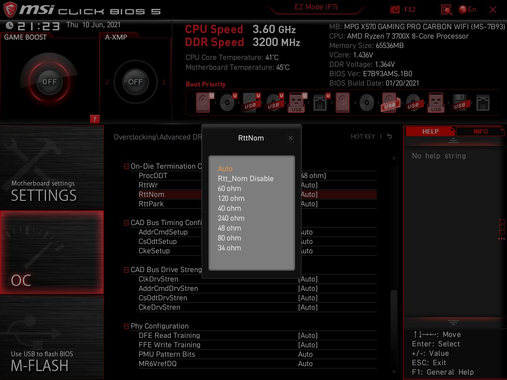Choose 40 ohm in RttNom list

[229, 208]
